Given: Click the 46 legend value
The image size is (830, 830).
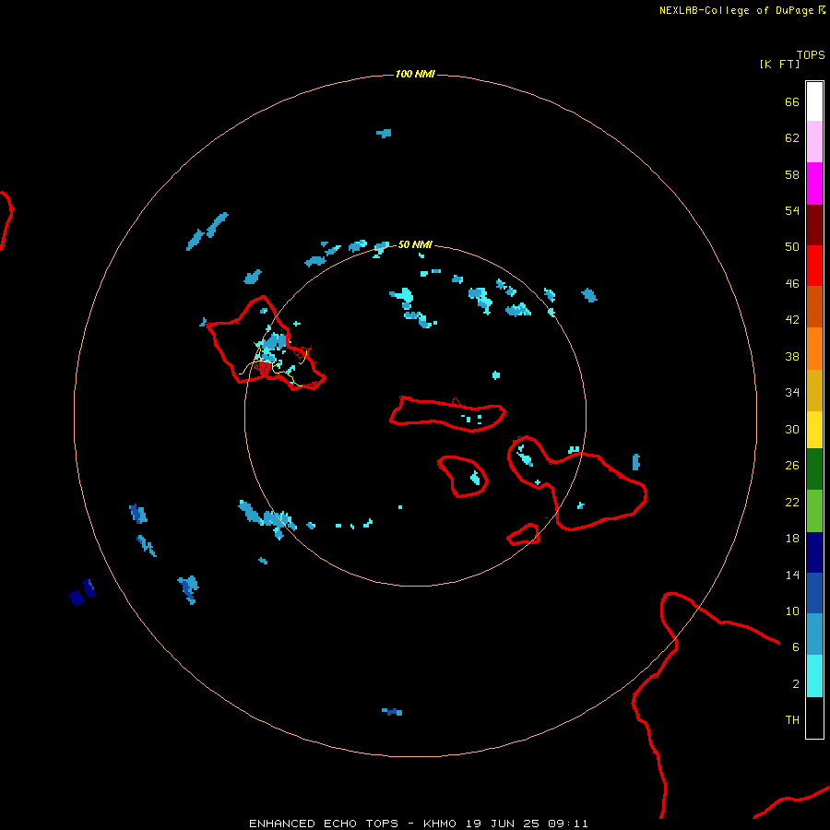Looking at the screenshot, I should [x=792, y=284].
